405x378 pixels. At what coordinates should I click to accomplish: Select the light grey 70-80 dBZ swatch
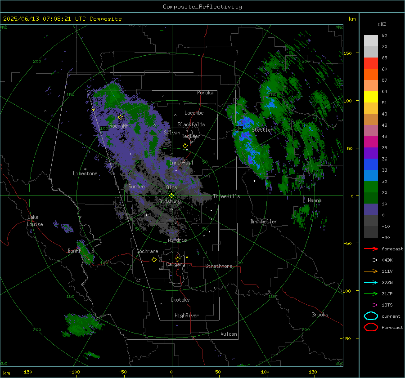click(371, 41)
